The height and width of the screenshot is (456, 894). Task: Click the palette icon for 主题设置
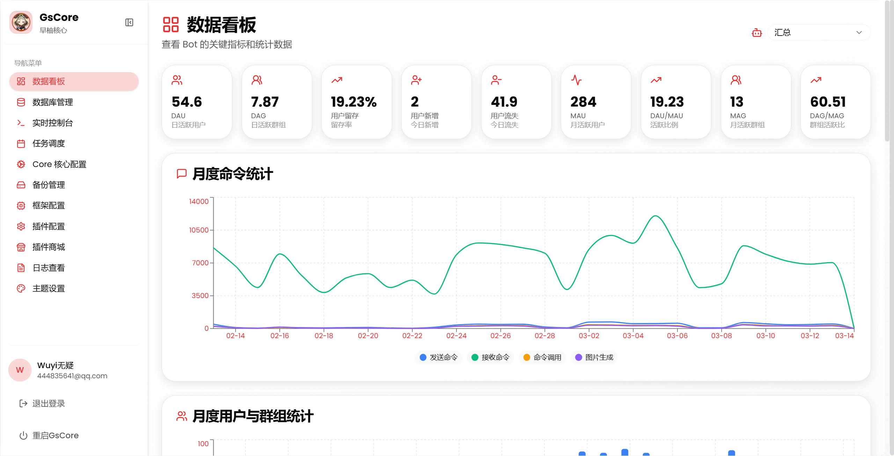click(x=21, y=288)
